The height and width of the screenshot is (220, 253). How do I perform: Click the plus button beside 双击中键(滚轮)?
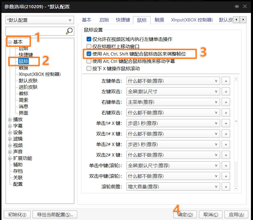pos(226,176)
